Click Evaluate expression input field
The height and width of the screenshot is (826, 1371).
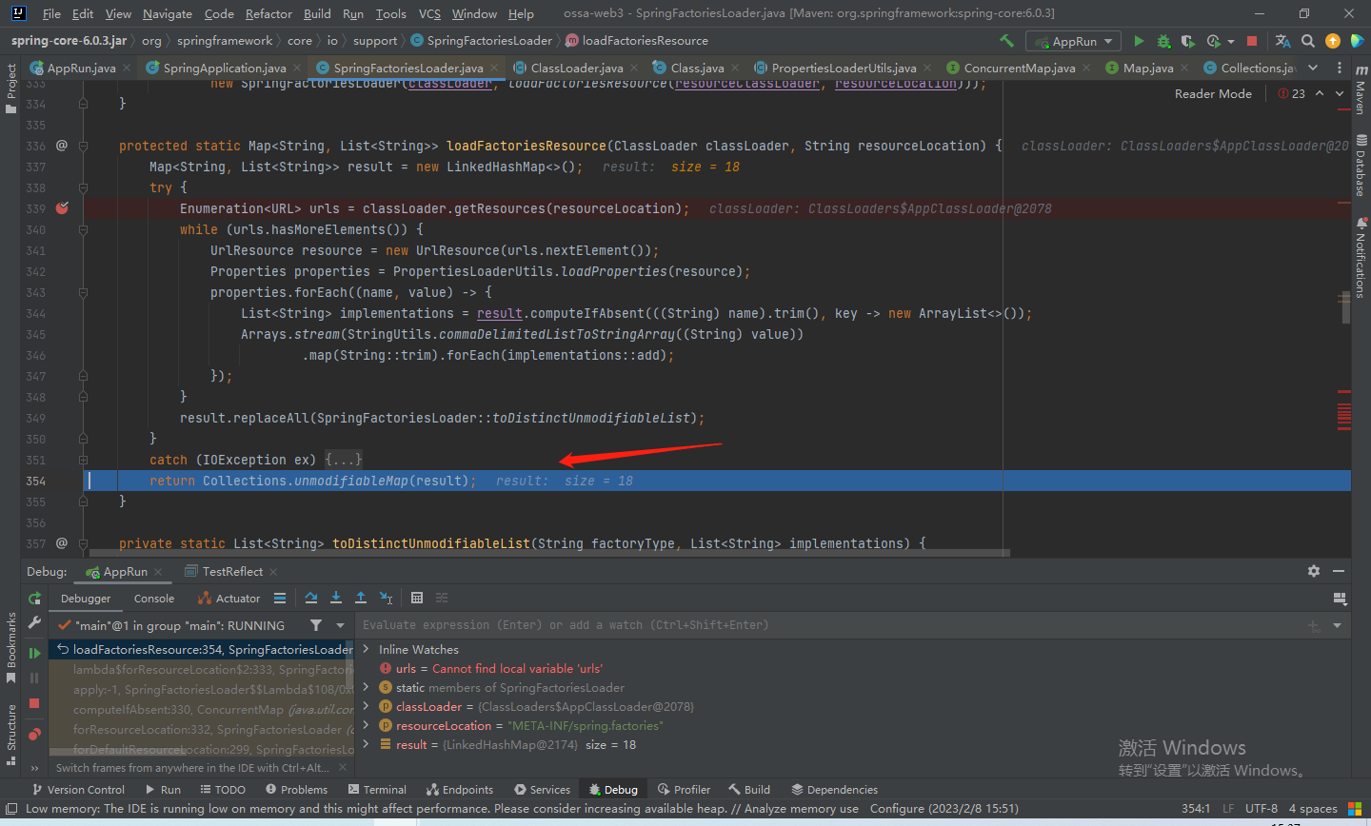click(828, 625)
